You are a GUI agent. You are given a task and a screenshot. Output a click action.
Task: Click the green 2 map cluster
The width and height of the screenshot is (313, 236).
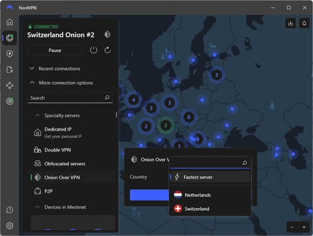[x=166, y=125]
